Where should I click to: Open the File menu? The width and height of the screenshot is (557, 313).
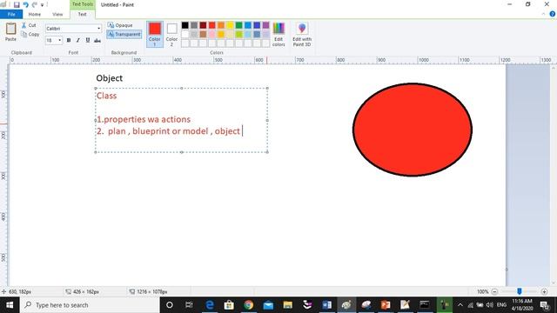[11, 14]
